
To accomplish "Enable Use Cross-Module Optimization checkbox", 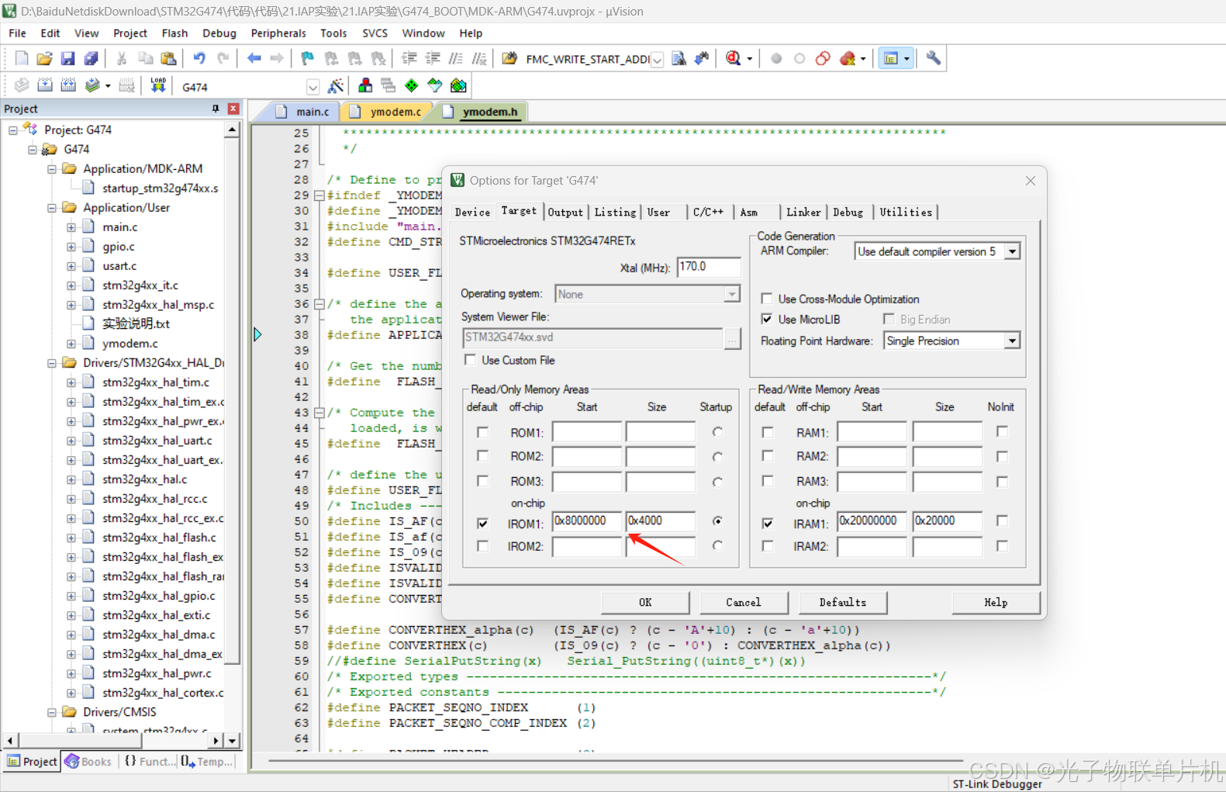I will tap(767, 299).
